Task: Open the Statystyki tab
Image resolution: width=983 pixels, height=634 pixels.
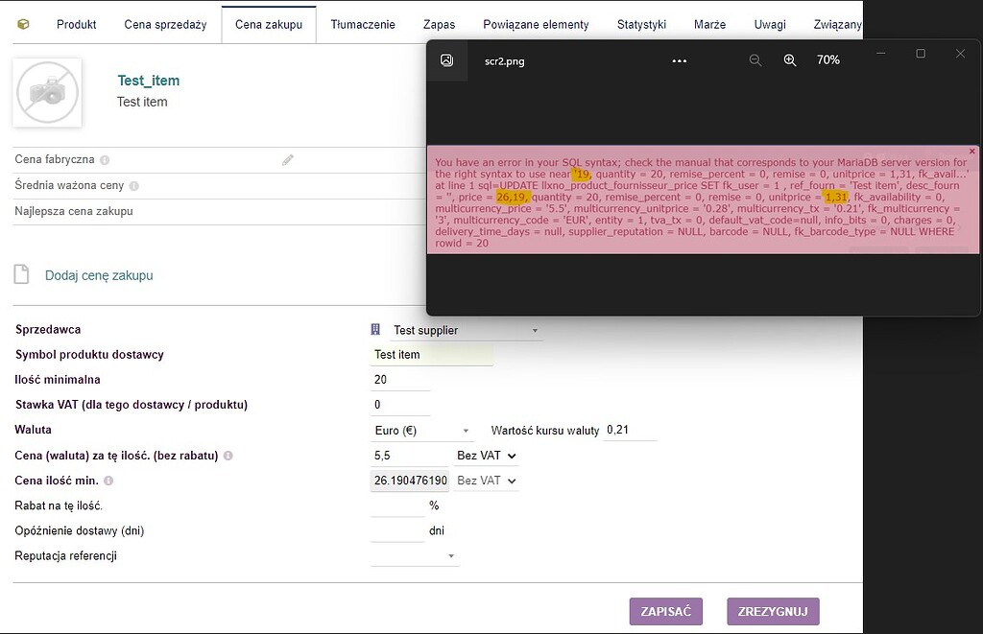Action: (642, 24)
